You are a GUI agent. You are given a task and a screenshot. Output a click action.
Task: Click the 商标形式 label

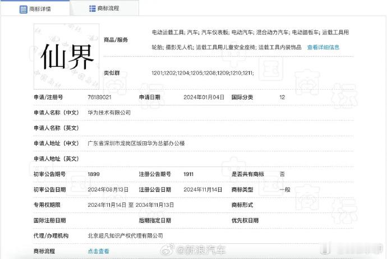[x=242, y=205]
